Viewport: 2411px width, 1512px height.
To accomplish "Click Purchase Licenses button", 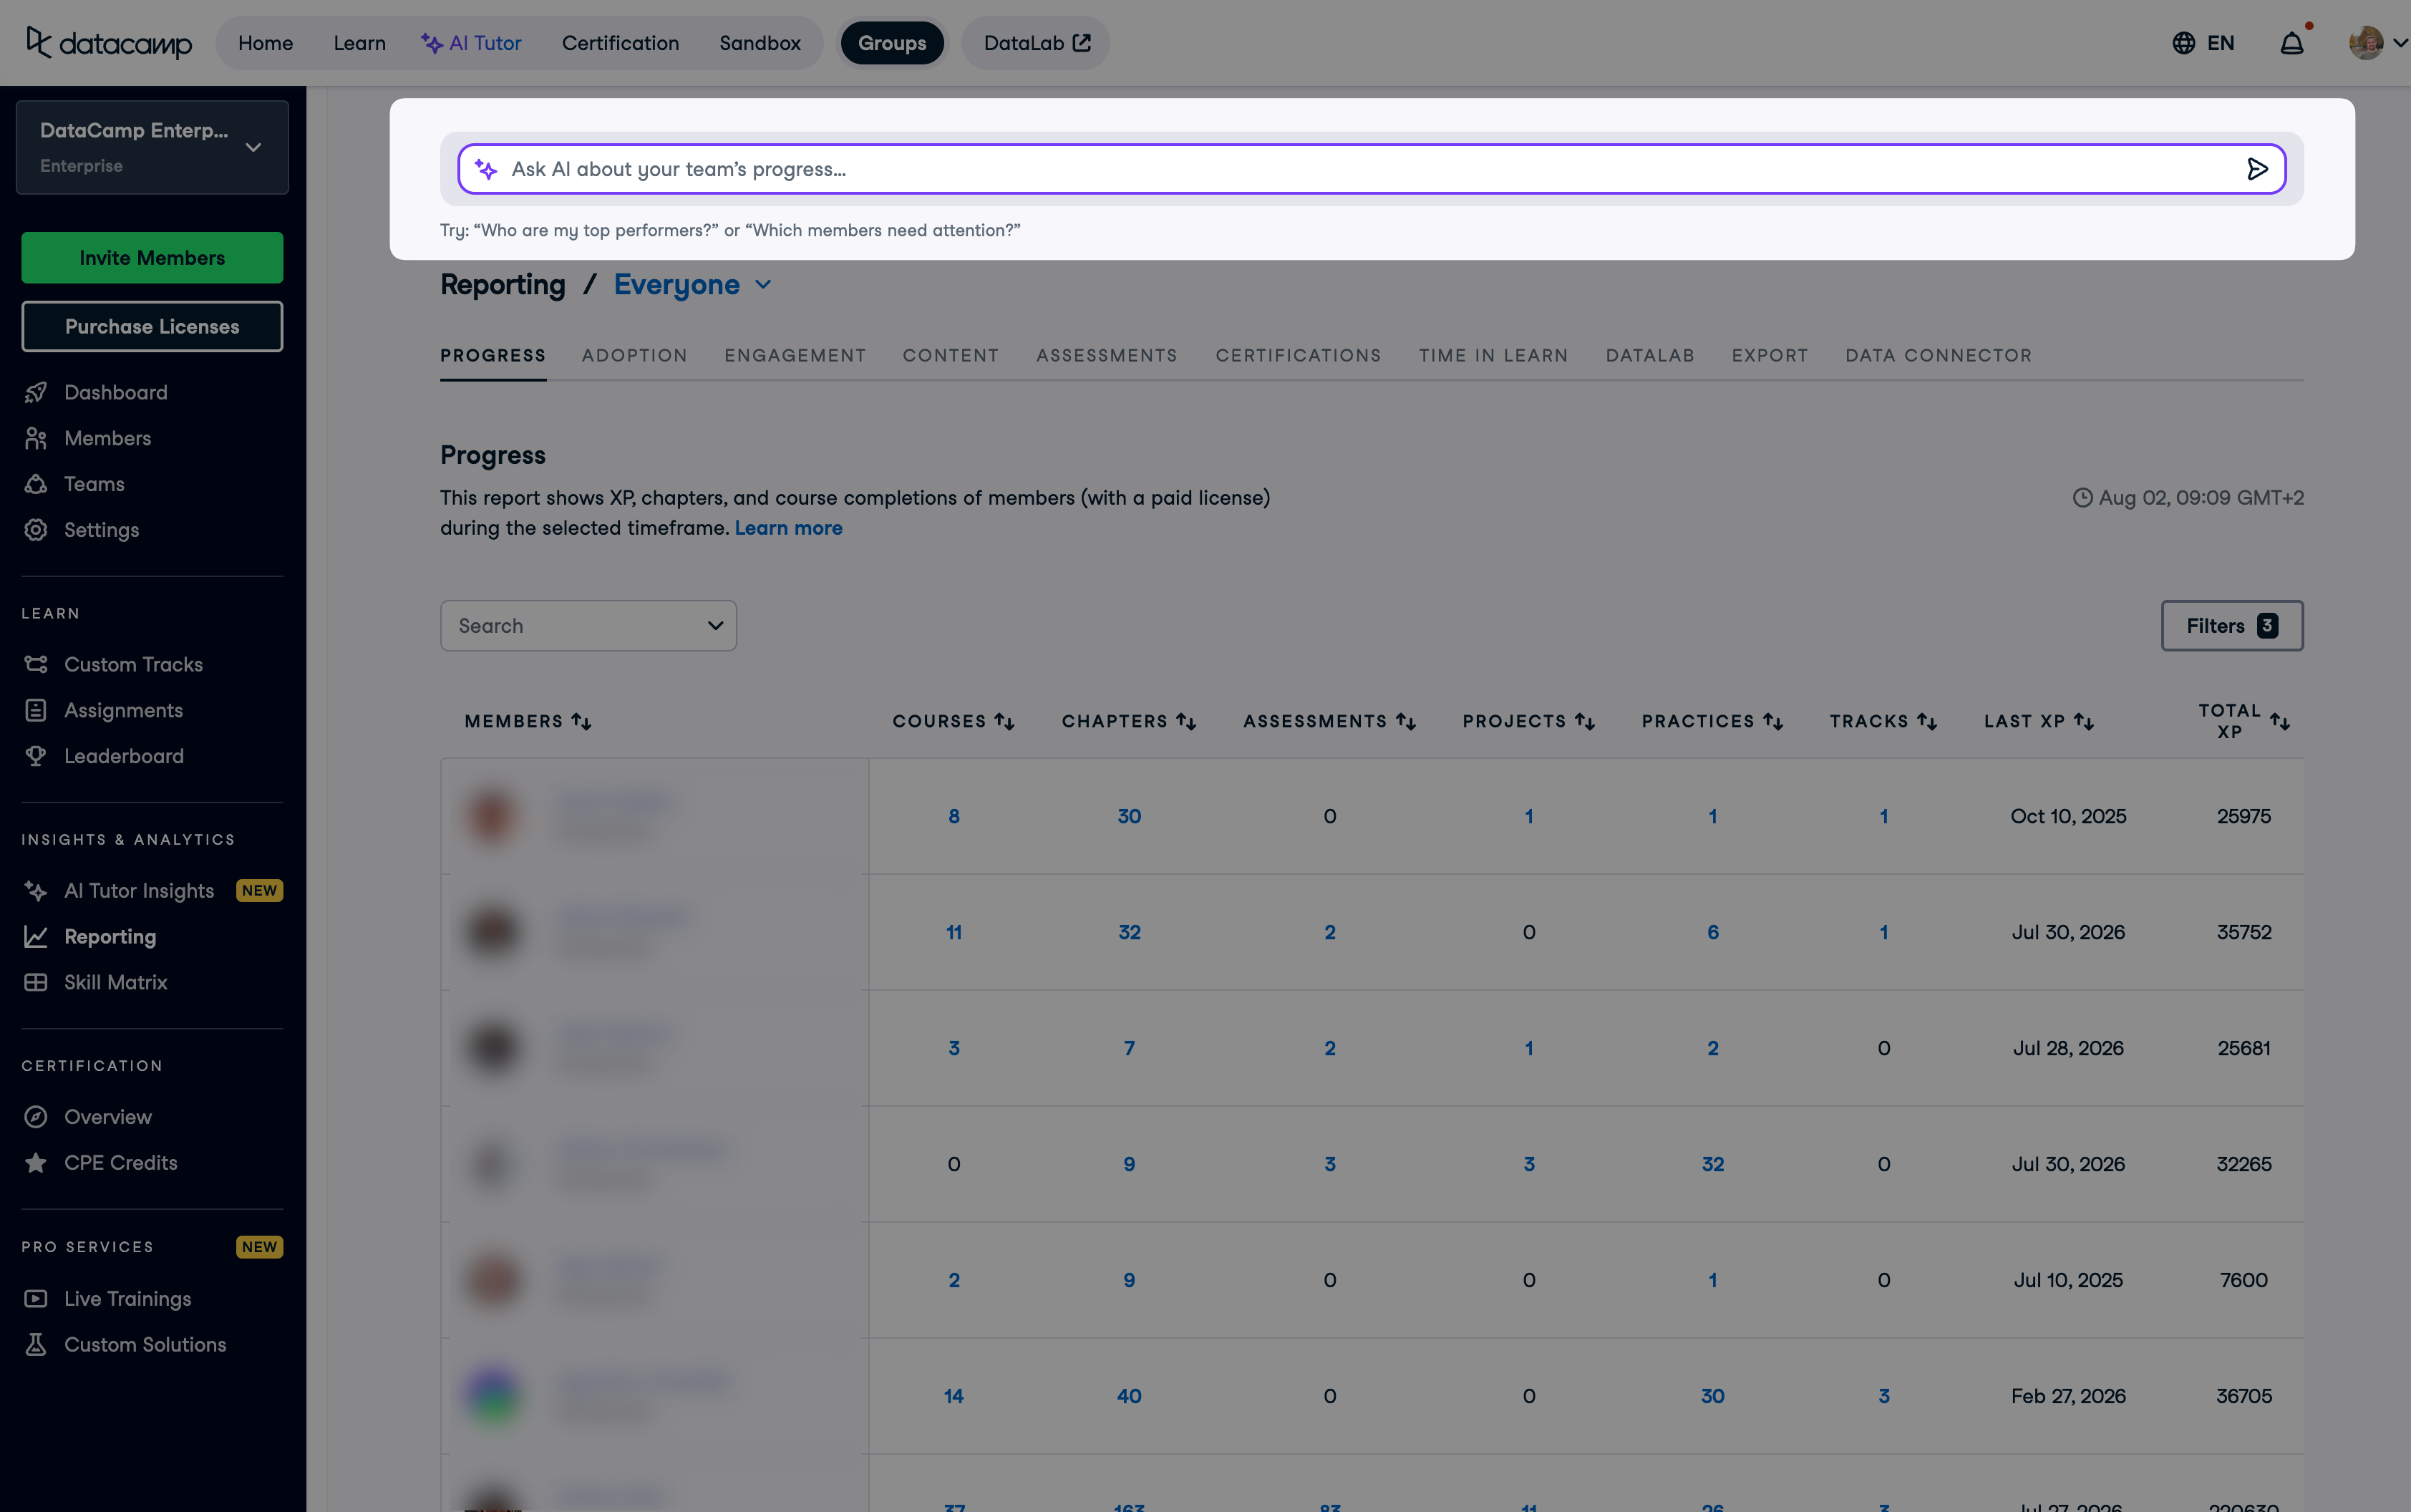I will [152, 326].
